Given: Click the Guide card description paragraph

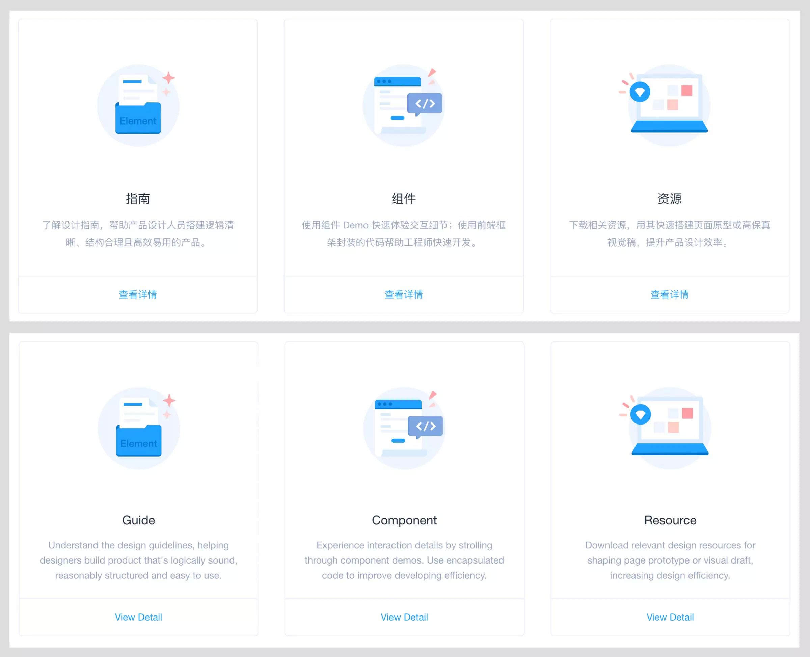Looking at the screenshot, I should (x=138, y=560).
